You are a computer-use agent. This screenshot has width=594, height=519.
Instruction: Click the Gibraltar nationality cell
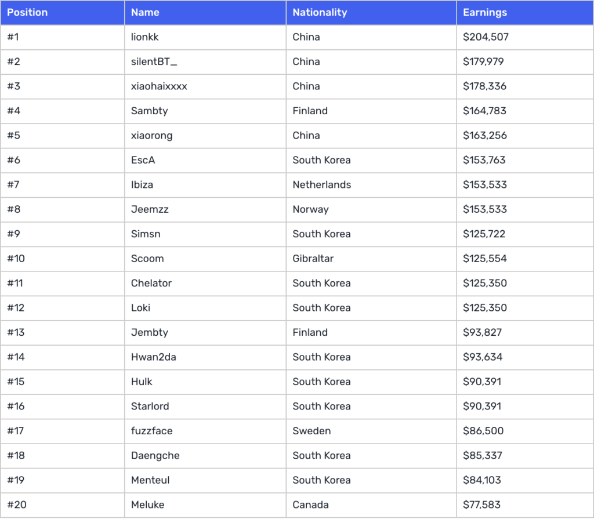point(313,259)
